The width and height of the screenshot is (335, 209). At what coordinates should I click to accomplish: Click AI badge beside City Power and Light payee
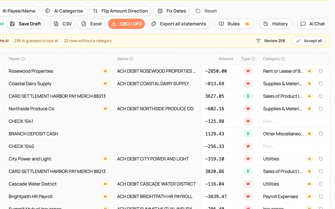[x=105, y=159]
